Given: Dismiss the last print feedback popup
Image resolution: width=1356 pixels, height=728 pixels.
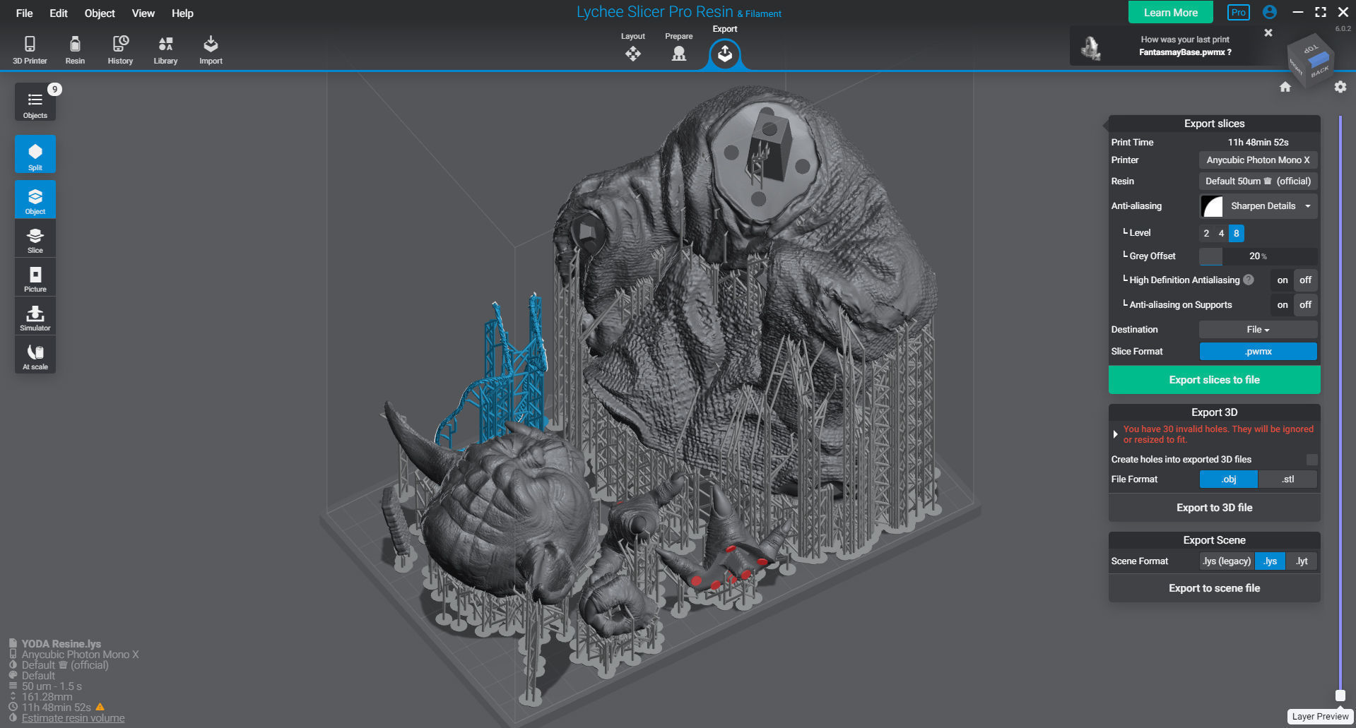Looking at the screenshot, I should pos(1268,32).
